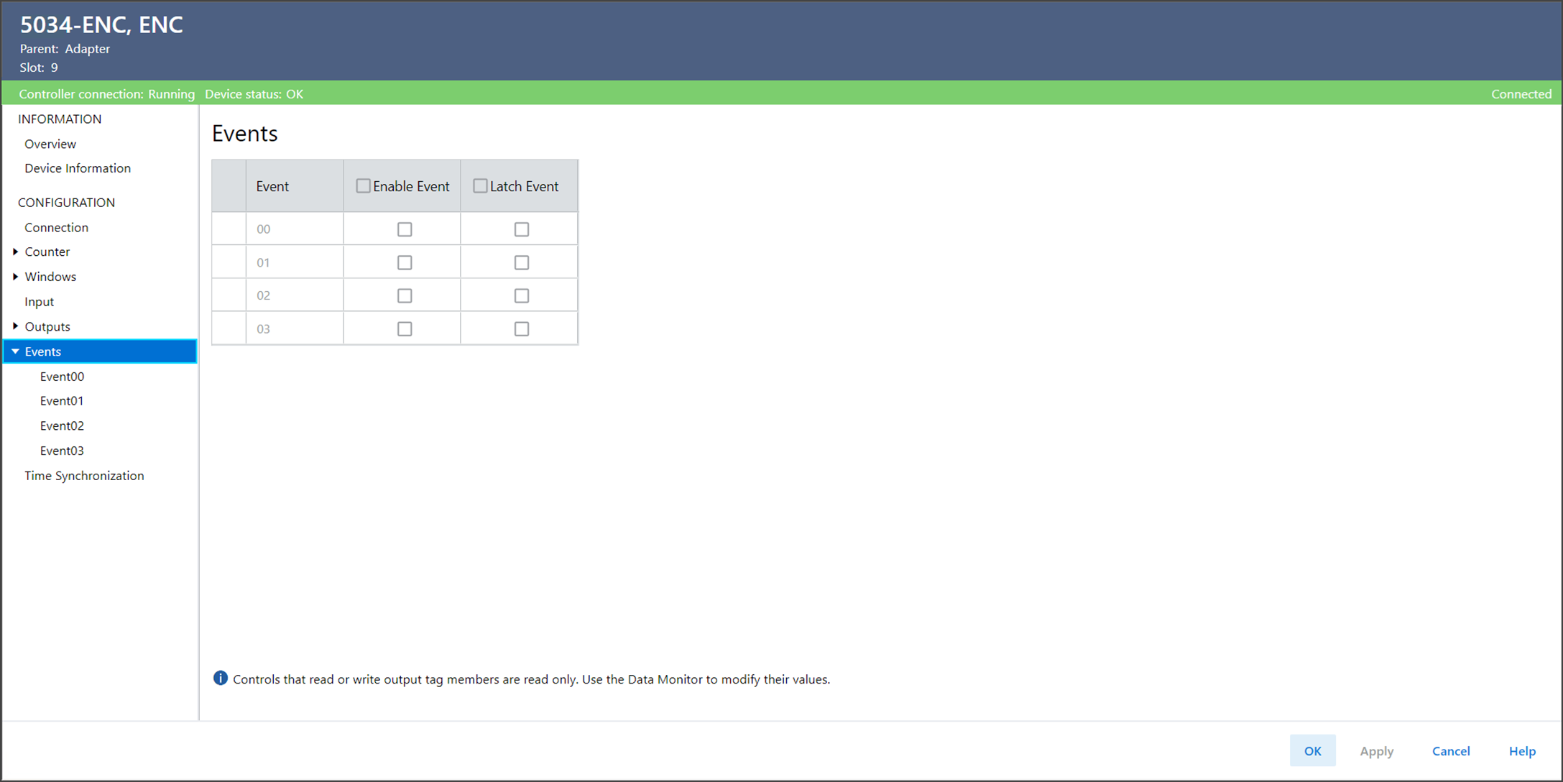Open the Time Synchronization page

(84, 476)
